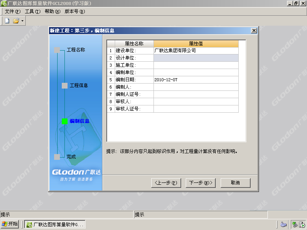
Task: Click the Open folder toolbar icon
Action: point(16,21)
